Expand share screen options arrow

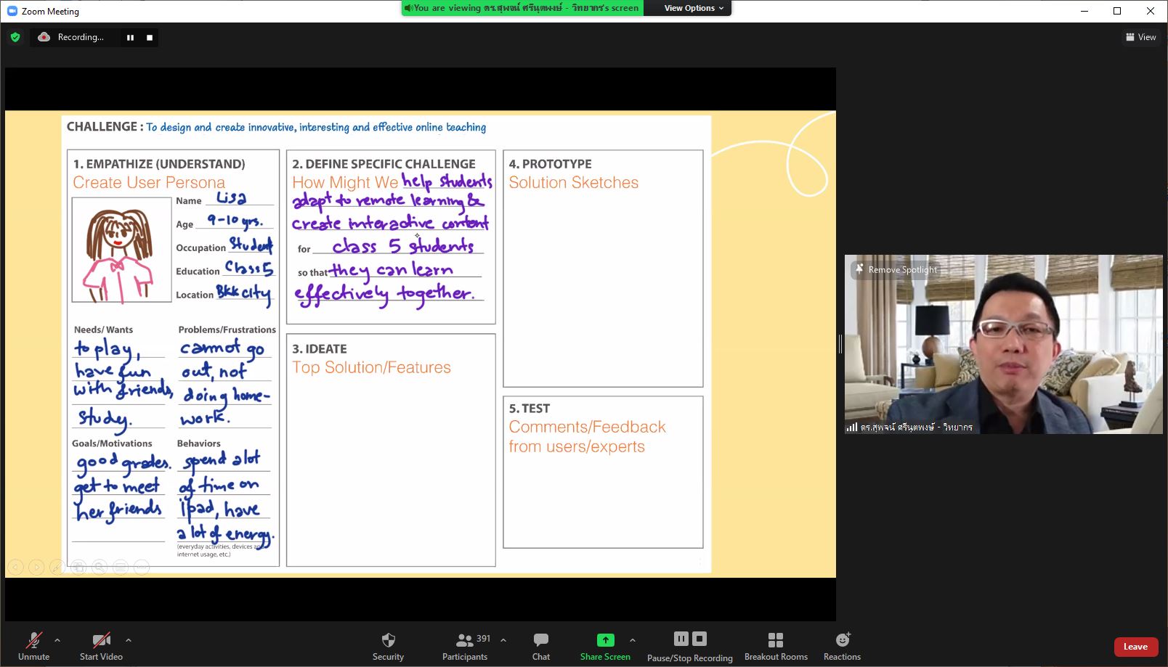(x=633, y=640)
